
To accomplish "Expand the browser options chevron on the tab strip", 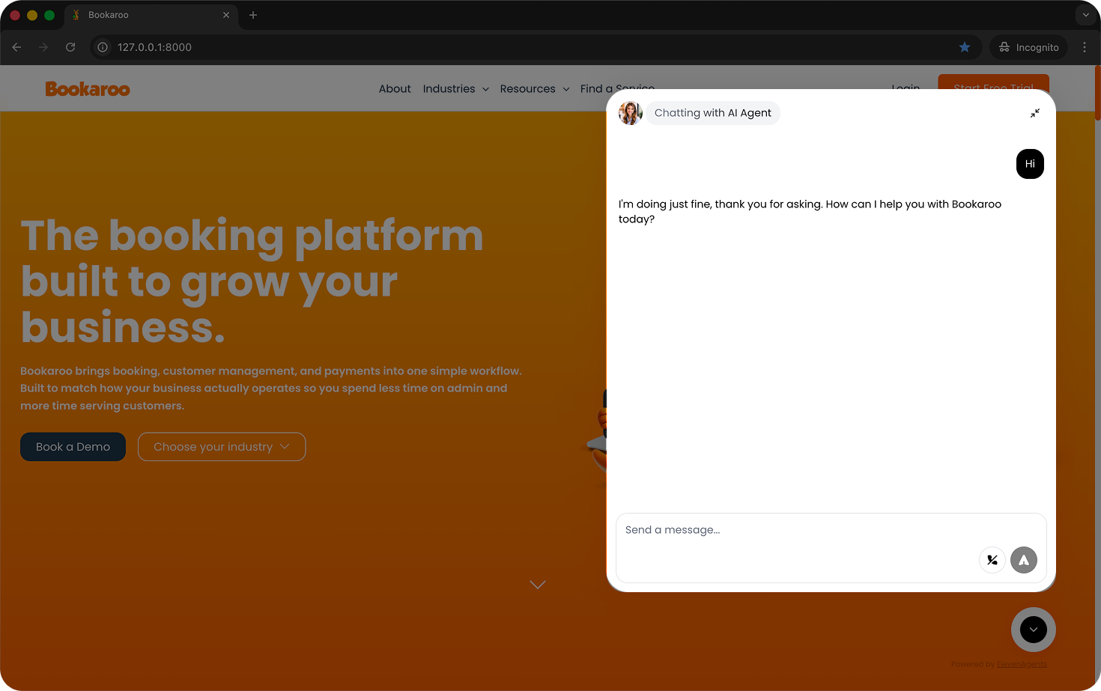I will (1085, 14).
